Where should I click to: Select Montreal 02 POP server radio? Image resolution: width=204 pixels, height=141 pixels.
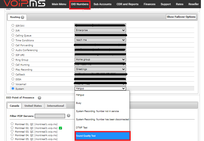coord(12,128)
